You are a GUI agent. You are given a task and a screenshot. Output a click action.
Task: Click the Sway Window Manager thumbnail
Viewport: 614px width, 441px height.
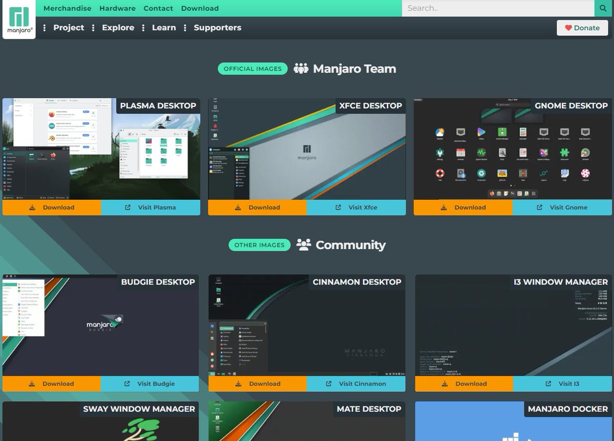point(101,422)
